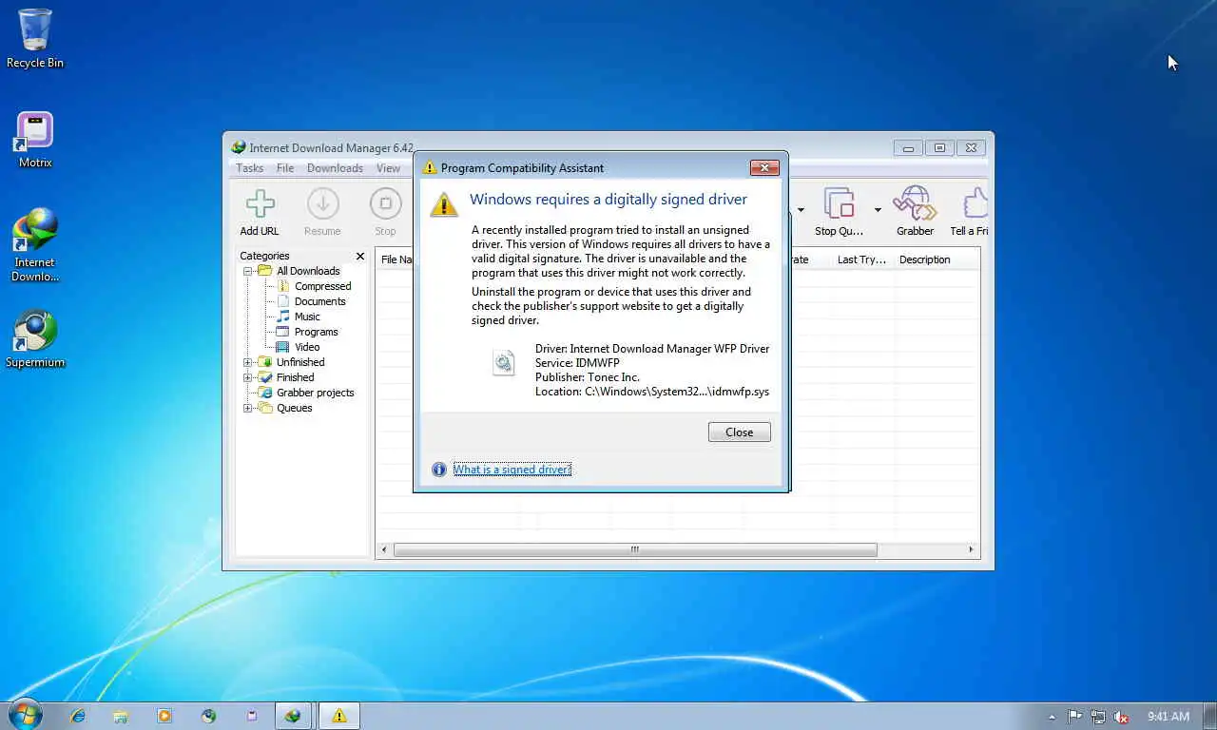Open the dropdown arrow right of Stop Queue
1217x730 pixels.
(x=878, y=210)
